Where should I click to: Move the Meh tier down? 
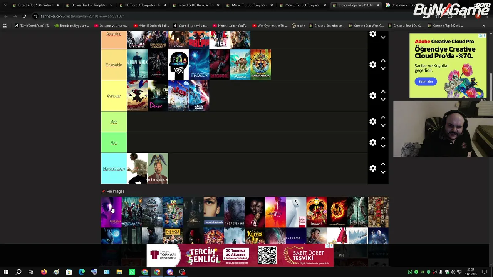pyautogui.click(x=383, y=125)
